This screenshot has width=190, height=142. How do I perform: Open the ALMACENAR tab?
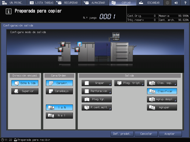[x=95, y=3]
